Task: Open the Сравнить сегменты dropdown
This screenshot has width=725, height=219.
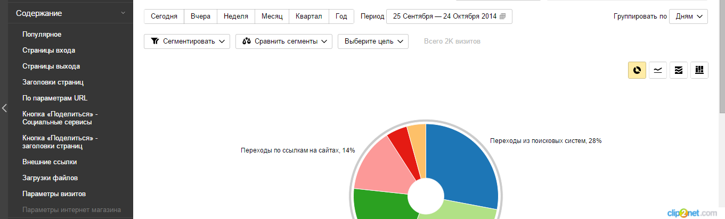Action: 284,41
